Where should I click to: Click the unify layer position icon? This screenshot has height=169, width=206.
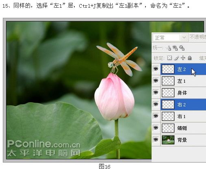[169, 48]
